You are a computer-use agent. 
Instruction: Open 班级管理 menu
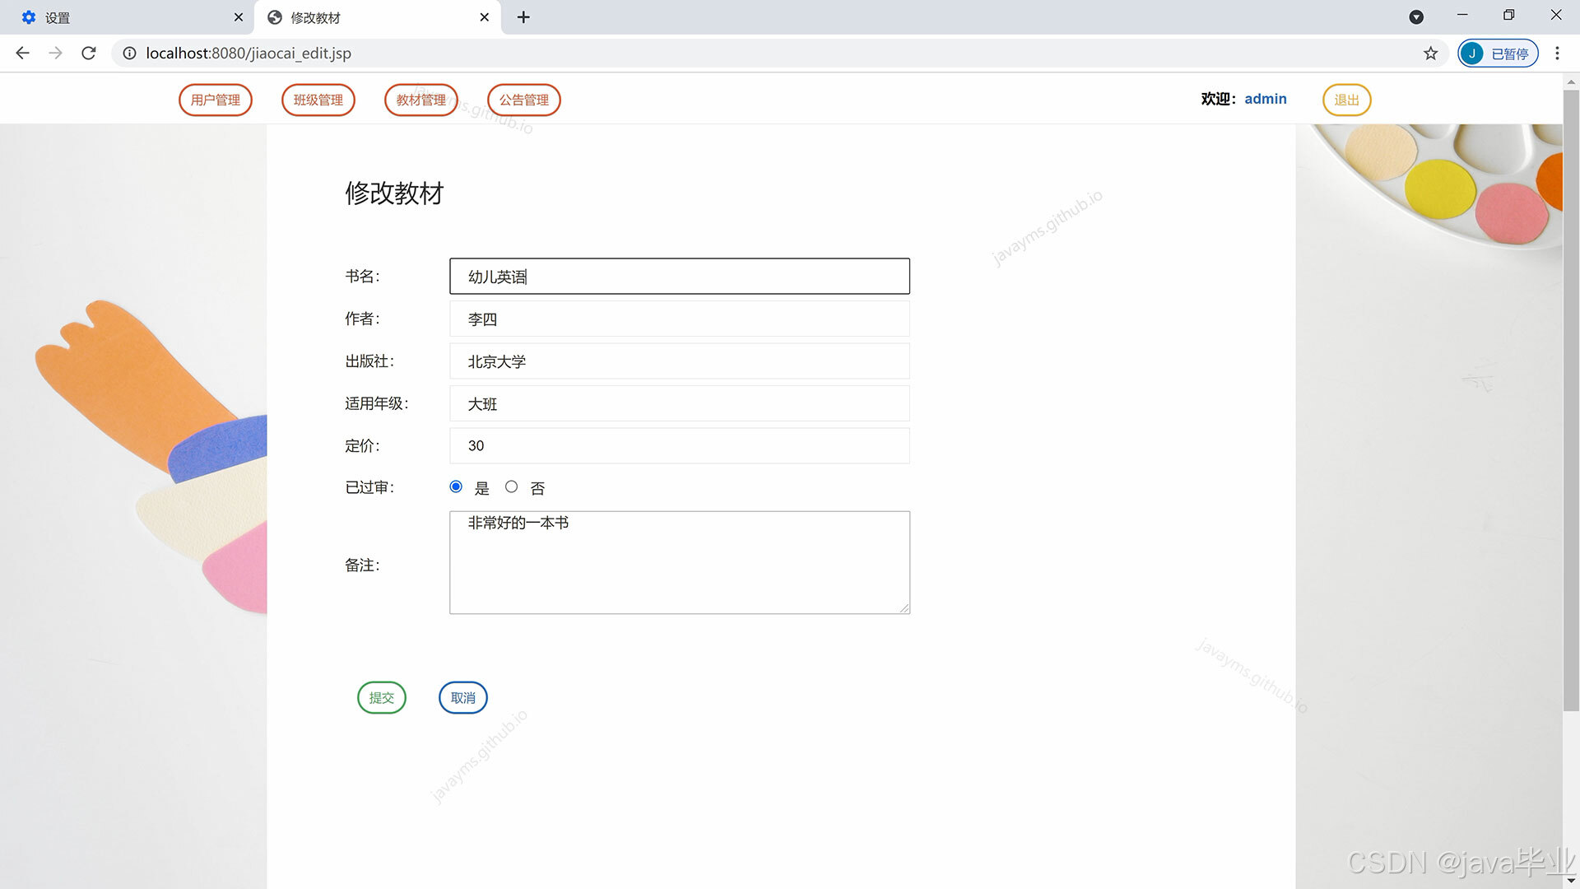318,100
